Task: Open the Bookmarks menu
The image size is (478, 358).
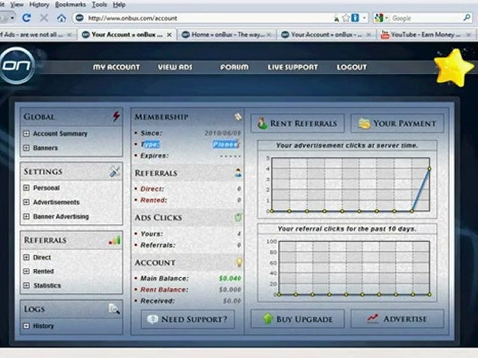Action: 70,5
